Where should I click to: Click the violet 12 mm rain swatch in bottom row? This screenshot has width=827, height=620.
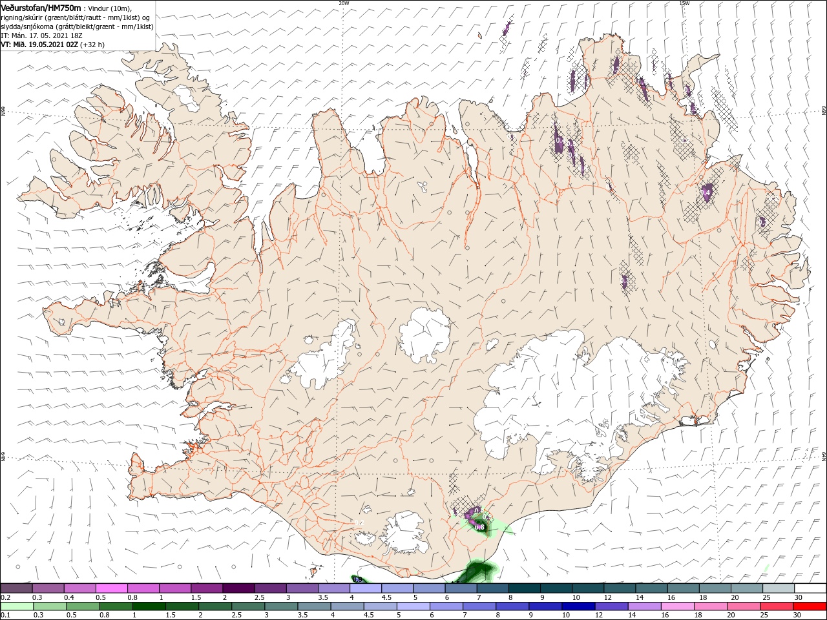(611, 606)
